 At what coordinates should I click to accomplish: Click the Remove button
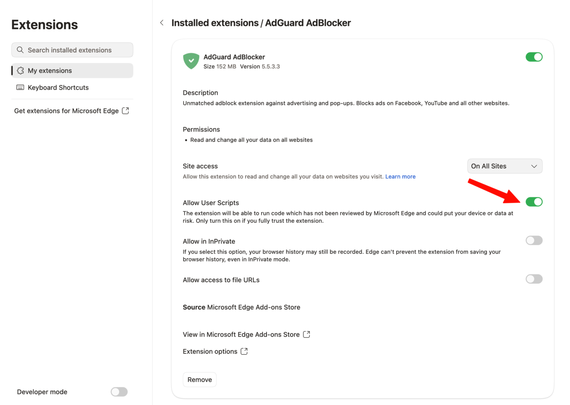(x=199, y=379)
